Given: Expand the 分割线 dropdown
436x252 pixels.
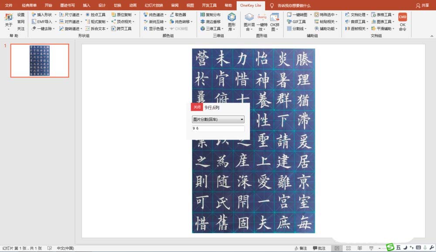Looking at the screenshot, I should pyautogui.click(x=306, y=28).
